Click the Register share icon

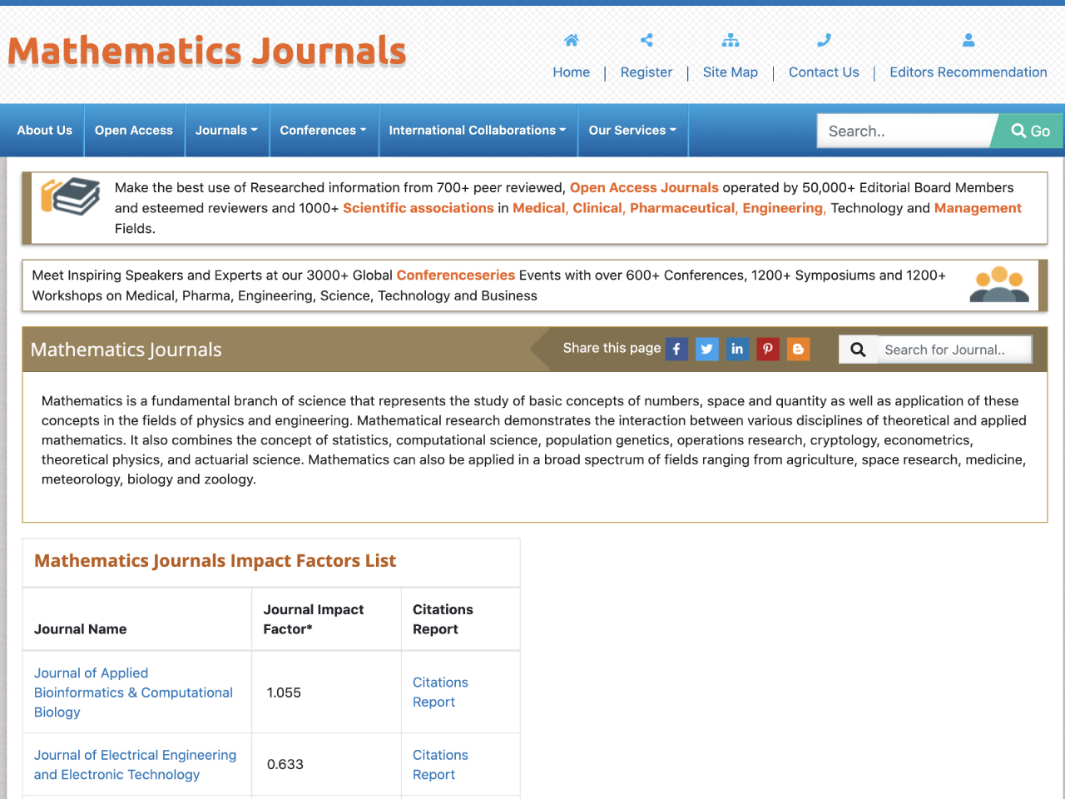[x=646, y=40]
